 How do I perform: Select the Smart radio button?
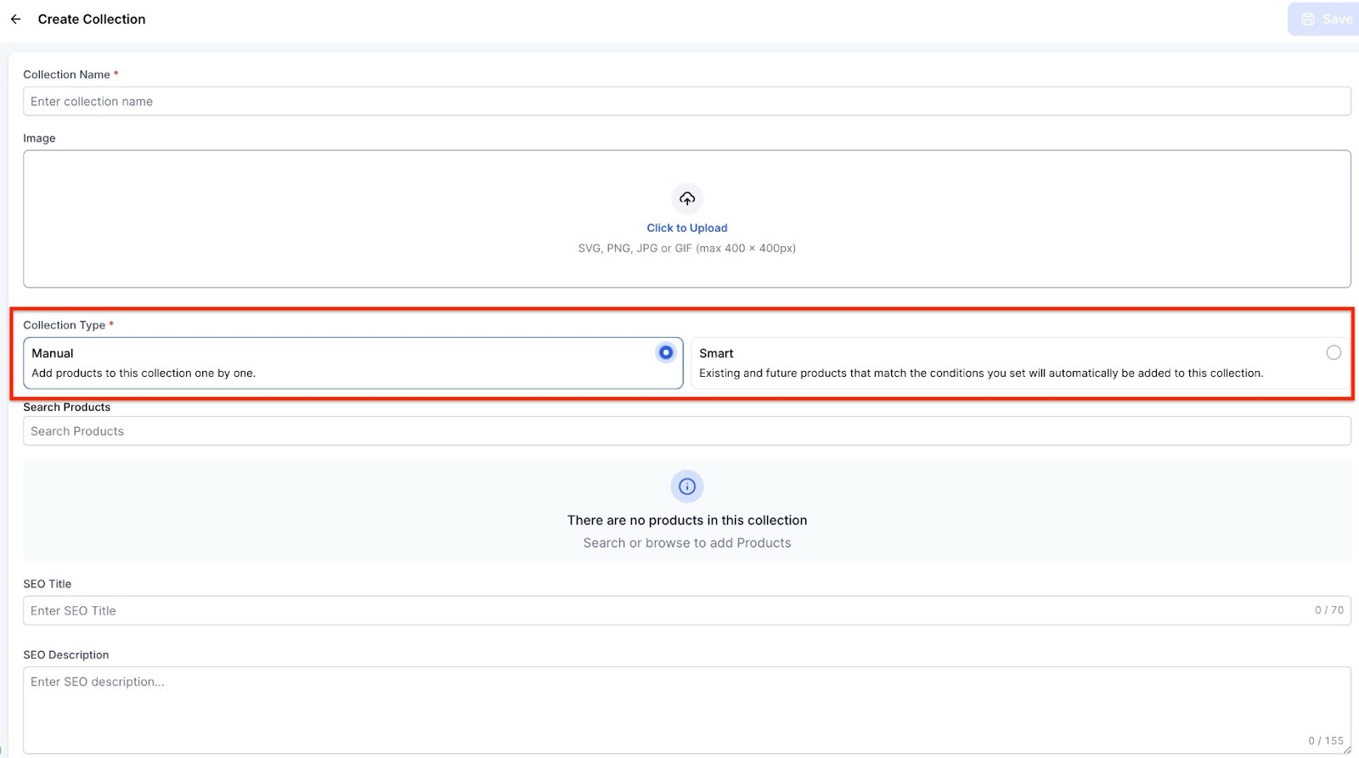pyautogui.click(x=1334, y=352)
